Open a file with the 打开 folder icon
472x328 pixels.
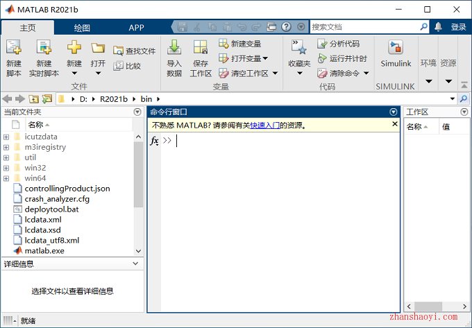(x=98, y=58)
